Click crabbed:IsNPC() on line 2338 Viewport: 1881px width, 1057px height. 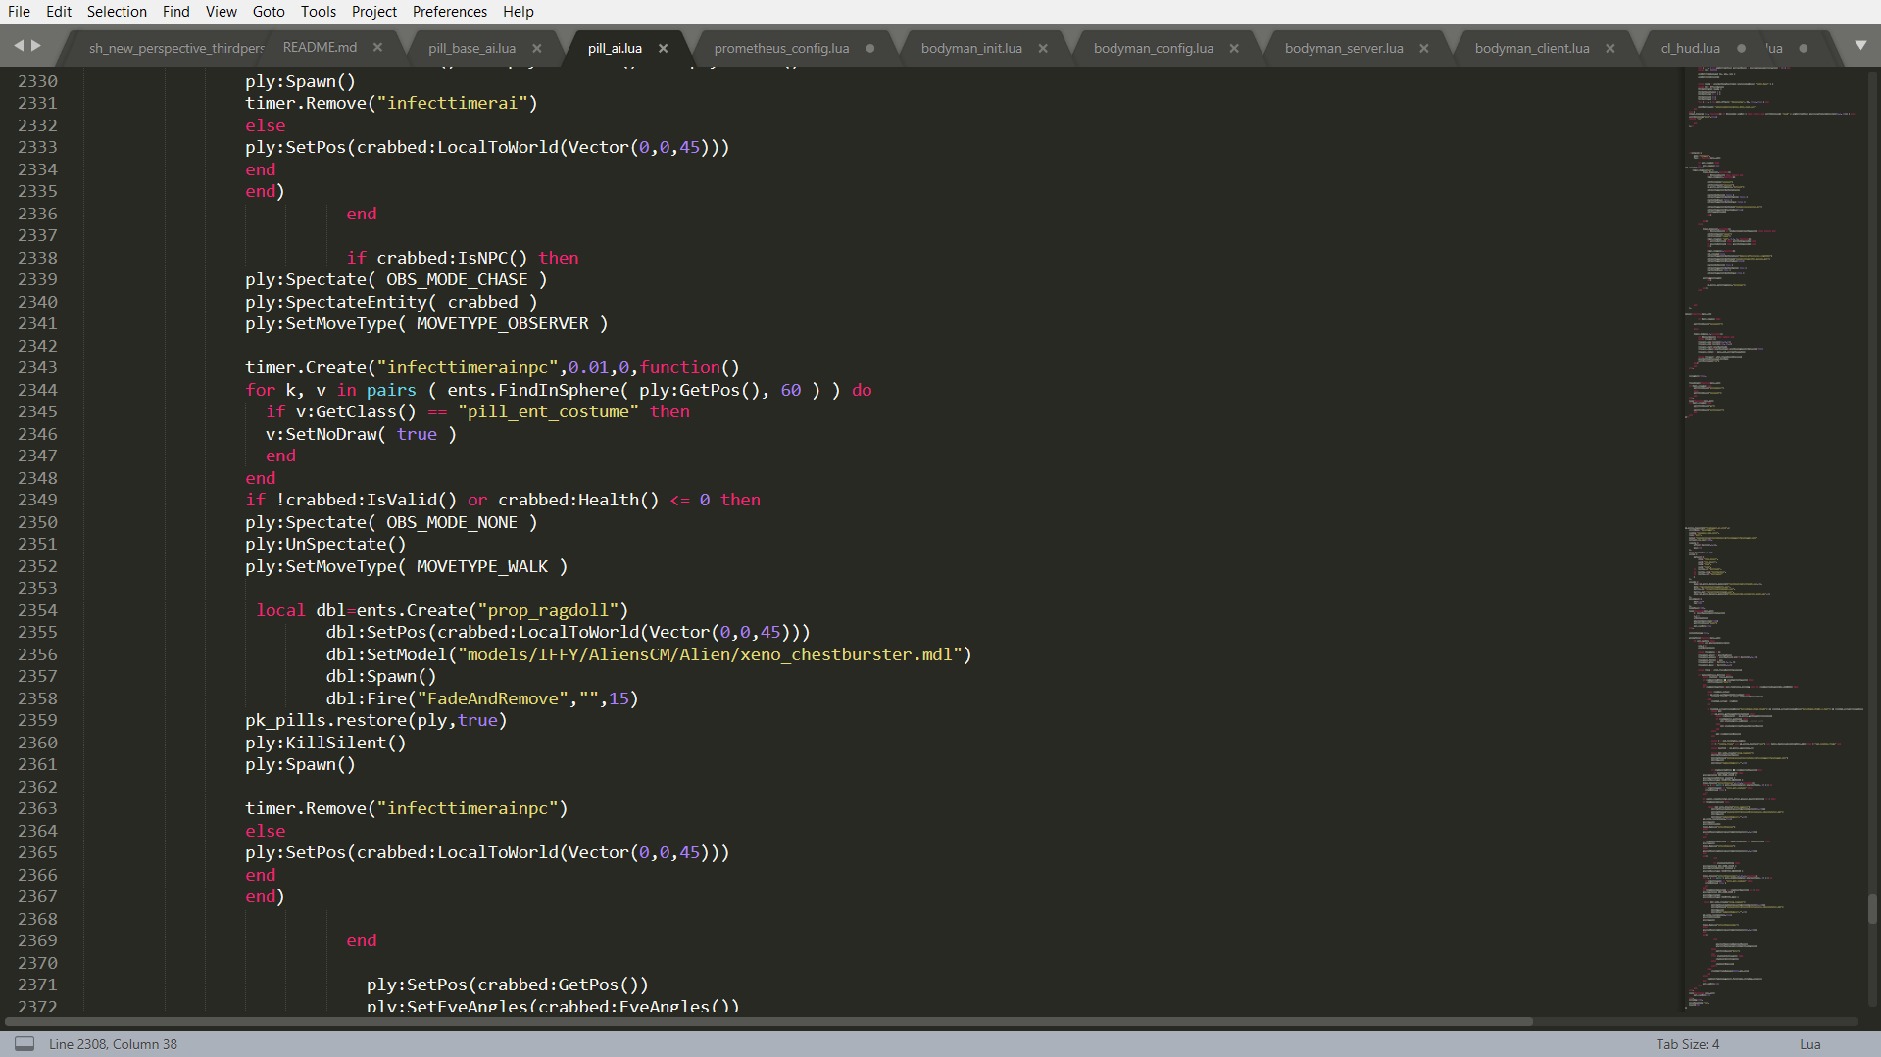point(452,258)
